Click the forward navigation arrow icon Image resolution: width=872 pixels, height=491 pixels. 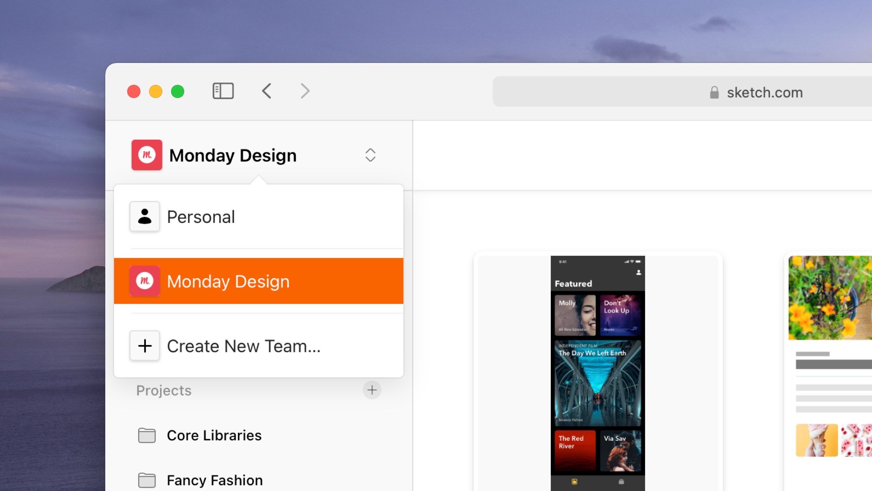pos(304,92)
